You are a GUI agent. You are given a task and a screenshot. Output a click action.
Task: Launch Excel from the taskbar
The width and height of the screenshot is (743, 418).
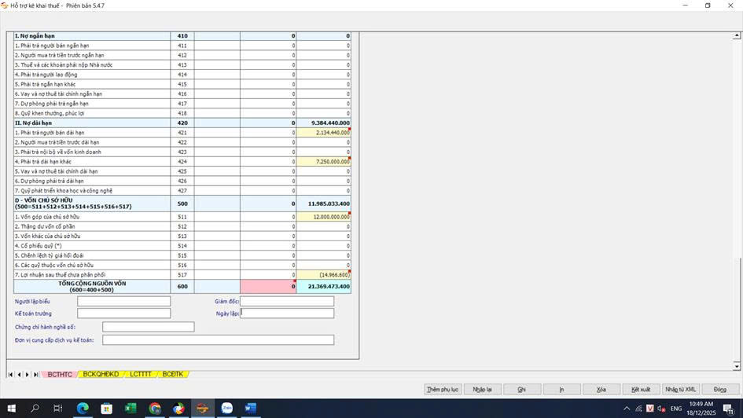[131, 409]
